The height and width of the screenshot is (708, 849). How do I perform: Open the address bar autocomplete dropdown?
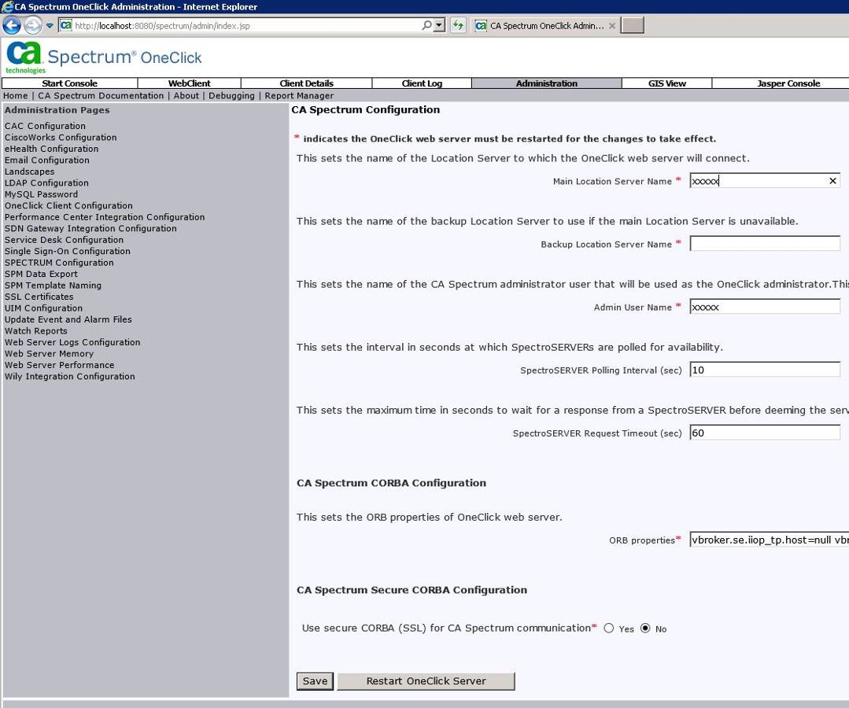(439, 25)
